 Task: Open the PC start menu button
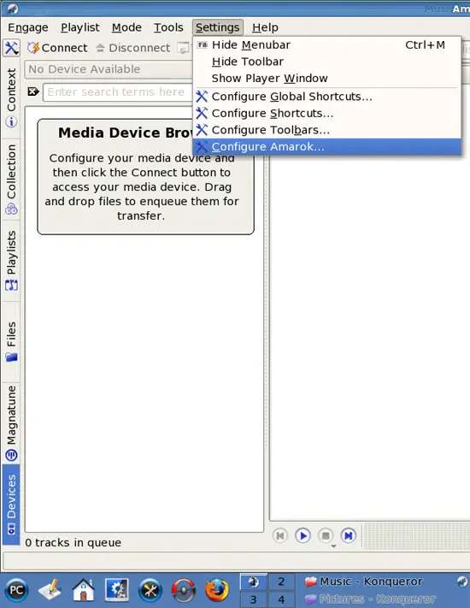16,590
